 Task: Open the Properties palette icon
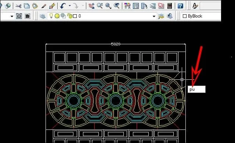point(127,6)
